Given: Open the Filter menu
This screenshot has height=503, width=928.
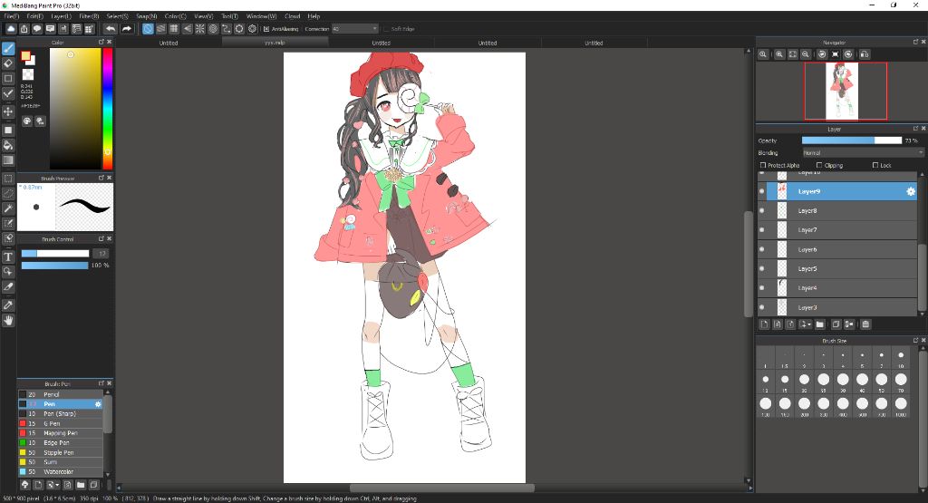Looking at the screenshot, I should [x=89, y=16].
